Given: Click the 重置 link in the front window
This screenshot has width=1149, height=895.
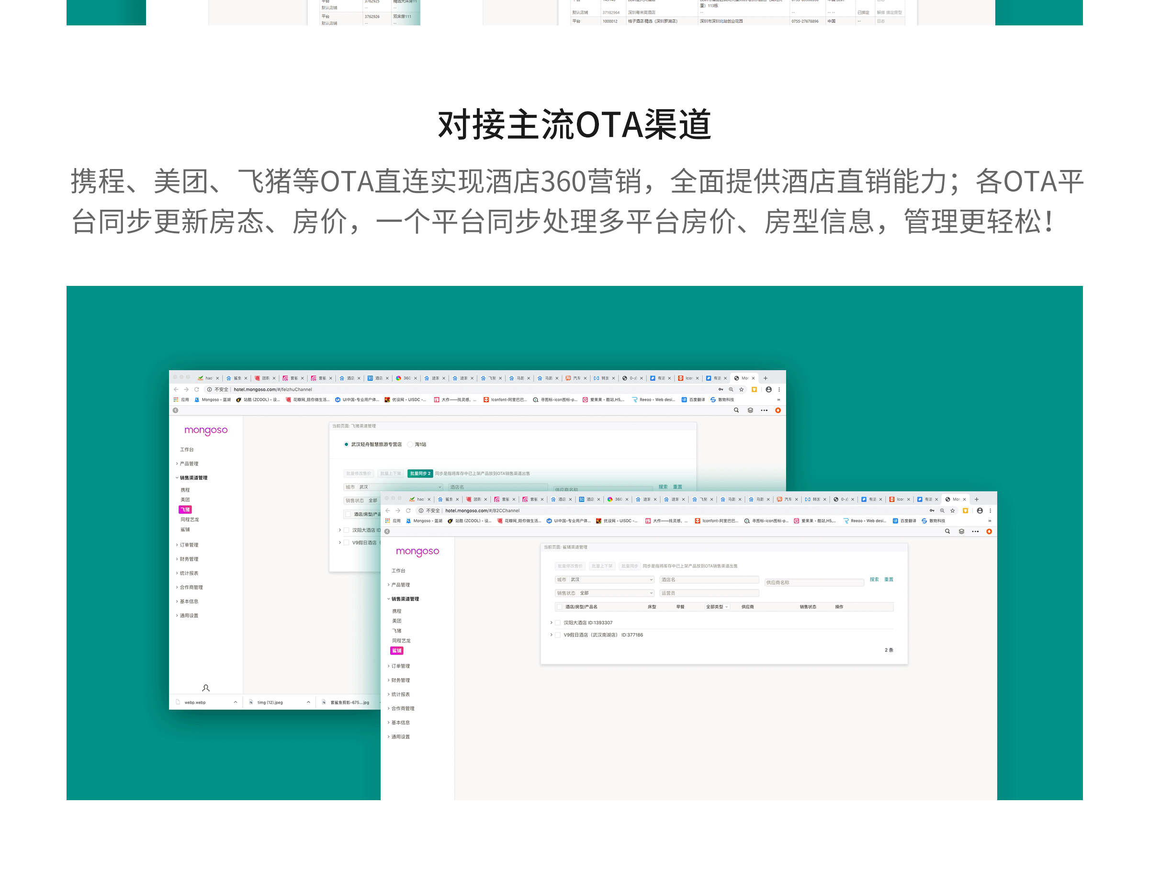Looking at the screenshot, I should click(889, 579).
